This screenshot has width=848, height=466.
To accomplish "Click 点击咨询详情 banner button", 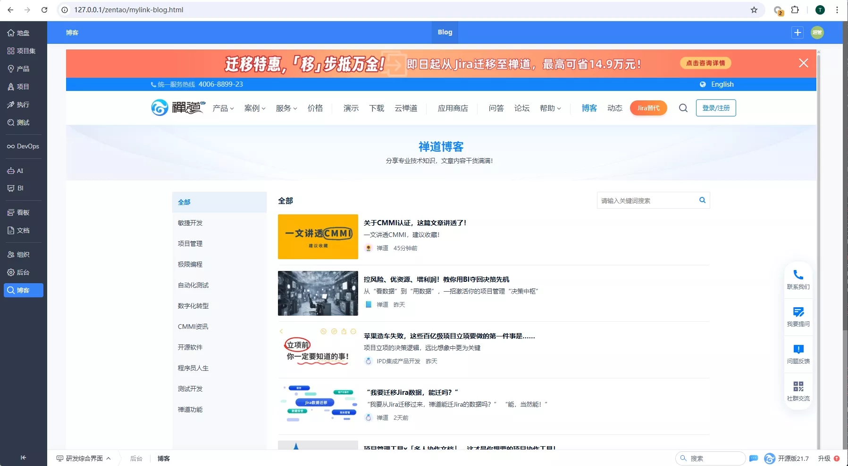I will tap(705, 63).
